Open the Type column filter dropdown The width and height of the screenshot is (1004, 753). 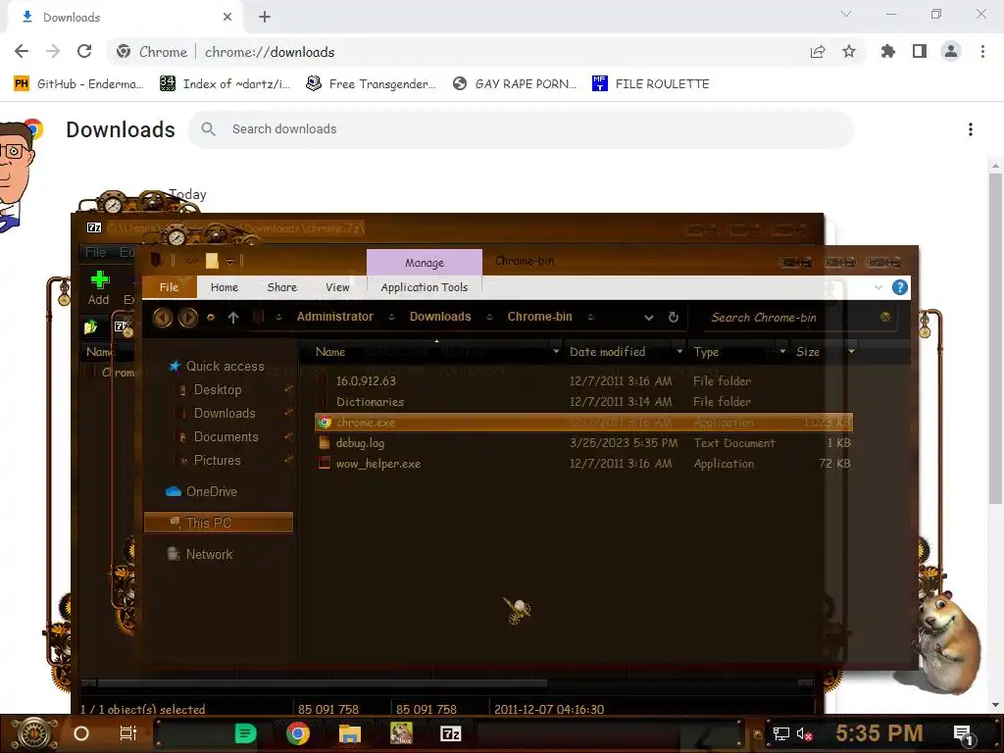[x=781, y=352]
